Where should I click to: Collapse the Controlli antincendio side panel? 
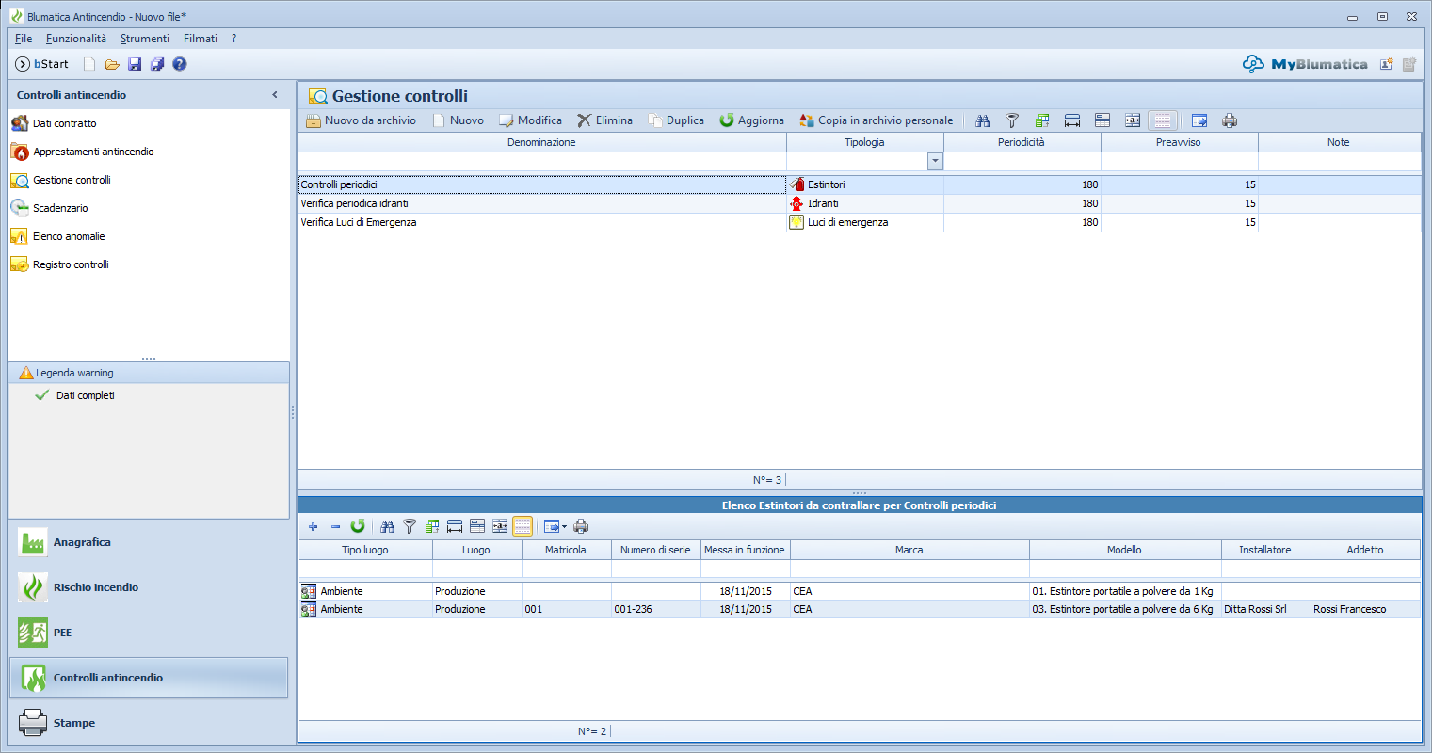275,95
